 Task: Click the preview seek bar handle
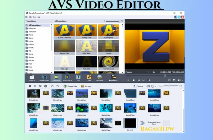(x=165, y=75)
